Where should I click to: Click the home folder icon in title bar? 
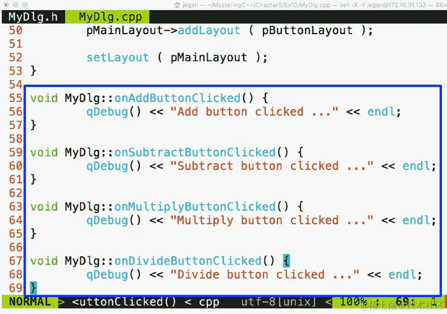[177, 4]
